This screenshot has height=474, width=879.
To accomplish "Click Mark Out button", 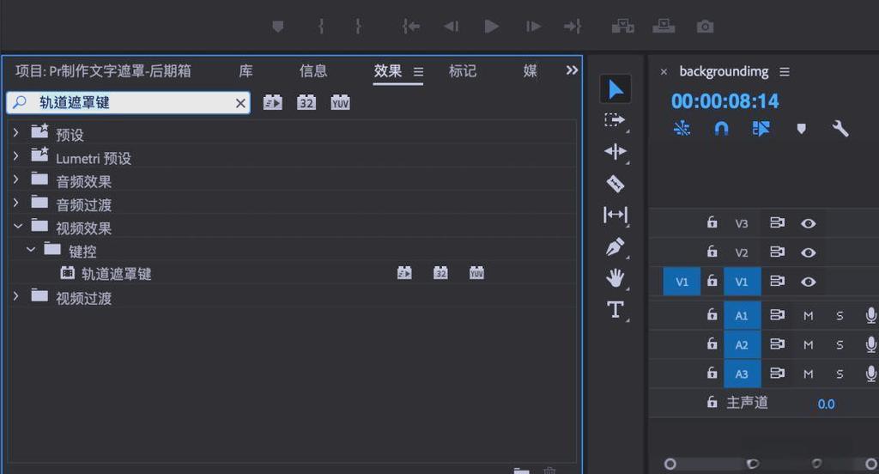I will (x=358, y=27).
